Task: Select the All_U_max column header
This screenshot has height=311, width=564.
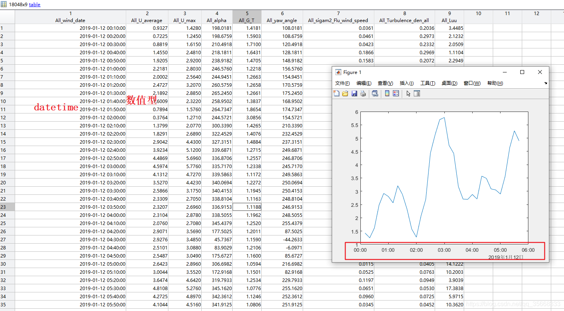Action: [185, 17]
